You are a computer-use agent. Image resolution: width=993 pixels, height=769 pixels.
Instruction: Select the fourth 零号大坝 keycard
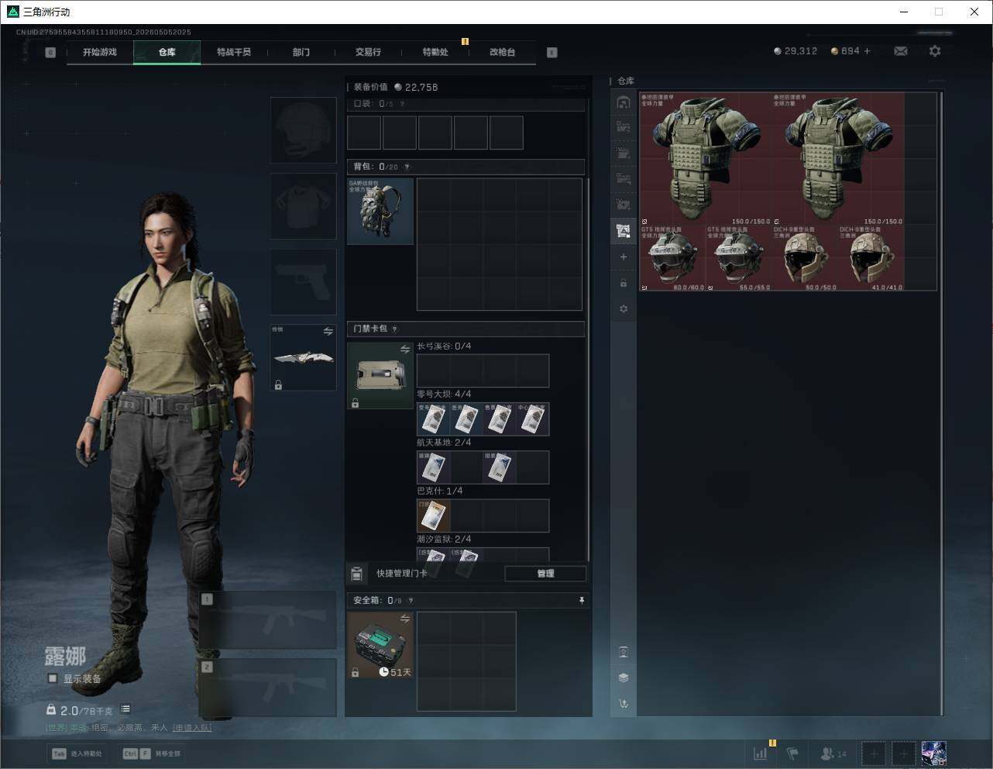click(x=532, y=419)
